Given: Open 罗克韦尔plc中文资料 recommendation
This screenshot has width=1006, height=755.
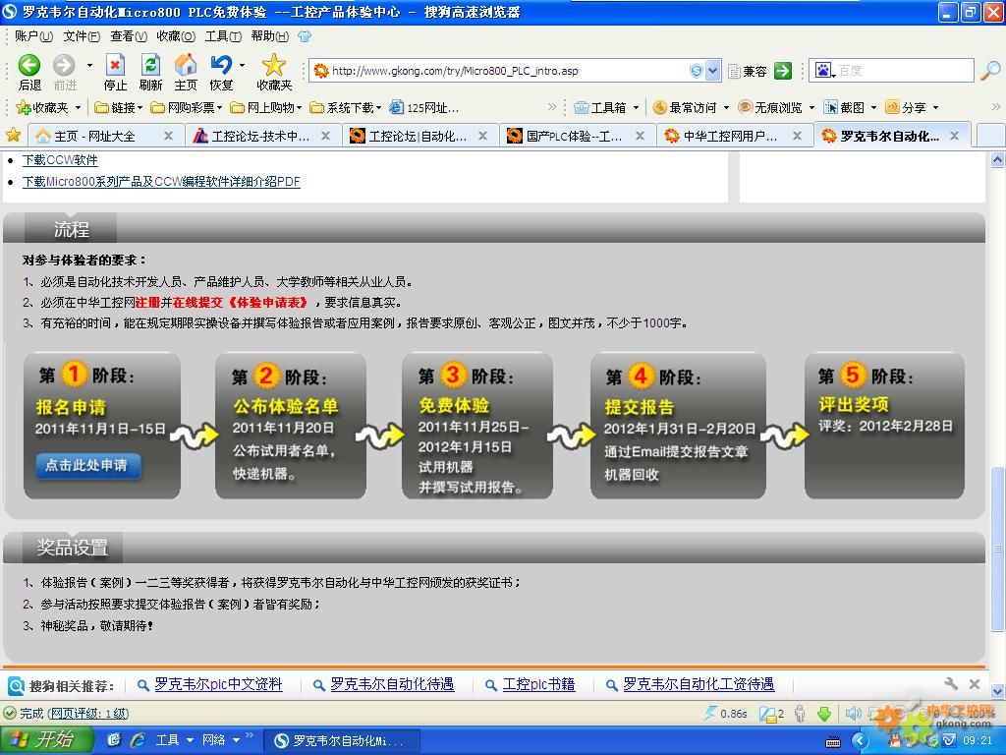Looking at the screenshot, I should point(218,684).
